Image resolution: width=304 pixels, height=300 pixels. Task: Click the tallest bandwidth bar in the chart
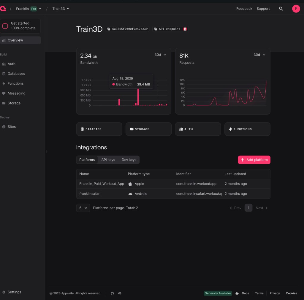tap(138, 97)
